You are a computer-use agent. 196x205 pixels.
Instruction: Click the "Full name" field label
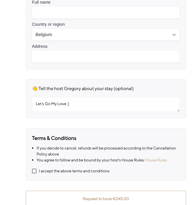(x=41, y=2)
